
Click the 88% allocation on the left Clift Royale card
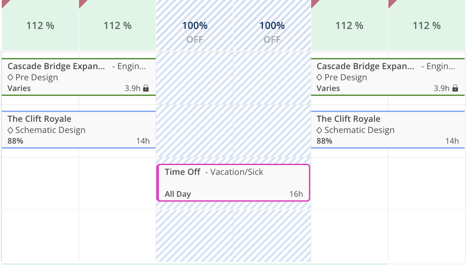click(16, 141)
